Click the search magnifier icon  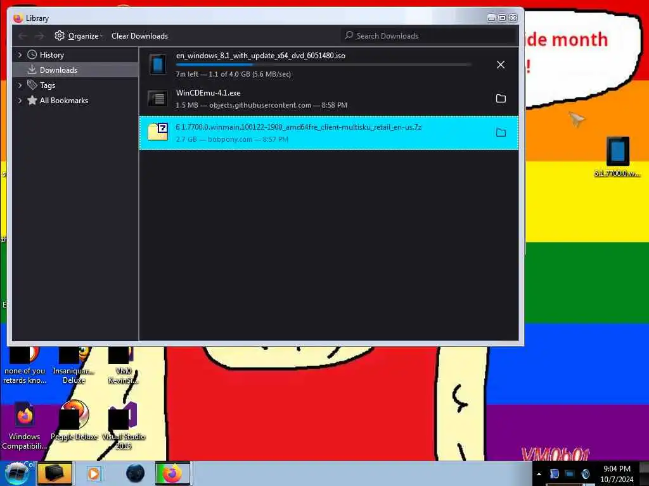pos(349,35)
